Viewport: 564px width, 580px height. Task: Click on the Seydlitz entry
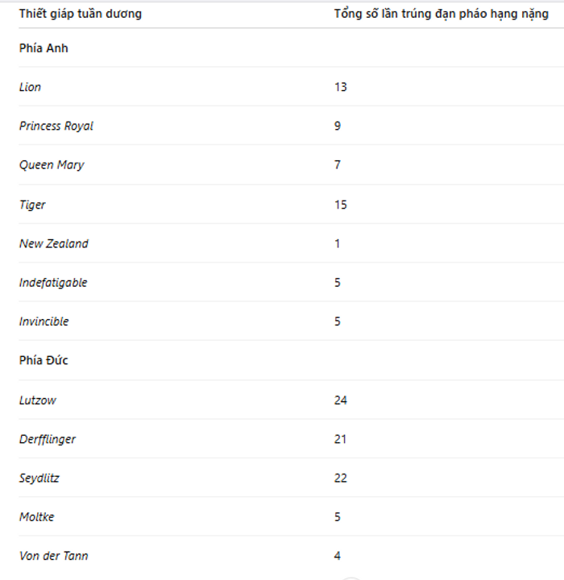(x=39, y=478)
